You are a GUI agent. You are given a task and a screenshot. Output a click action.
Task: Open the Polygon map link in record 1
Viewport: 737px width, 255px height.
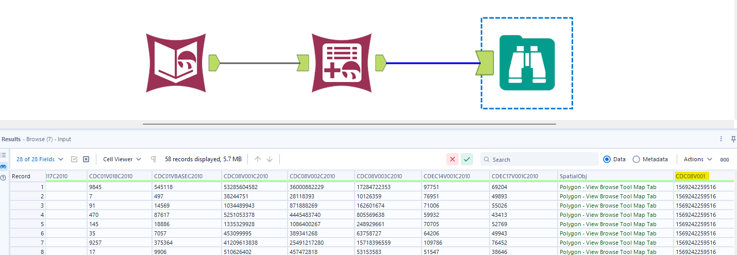point(608,187)
